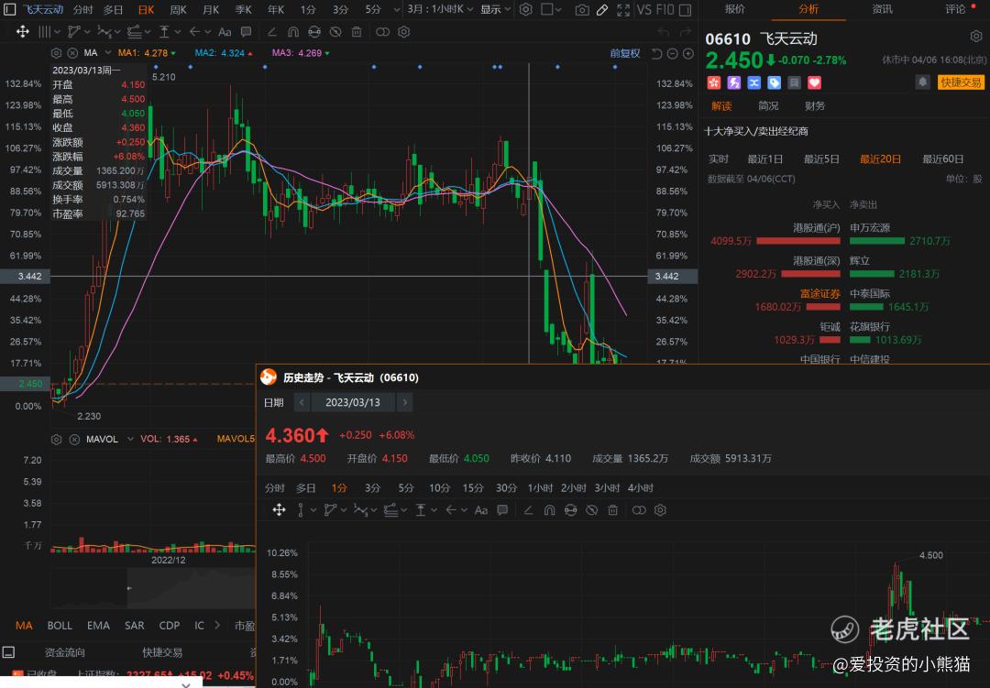Expand the MAVOL indicator dropdown
This screenshot has height=688, width=990.
[130, 439]
